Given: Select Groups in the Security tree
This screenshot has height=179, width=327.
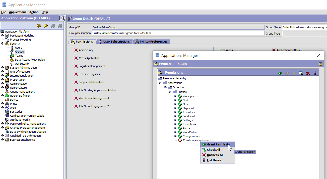Looking at the screenshot, I should click(x=19, y=52).
